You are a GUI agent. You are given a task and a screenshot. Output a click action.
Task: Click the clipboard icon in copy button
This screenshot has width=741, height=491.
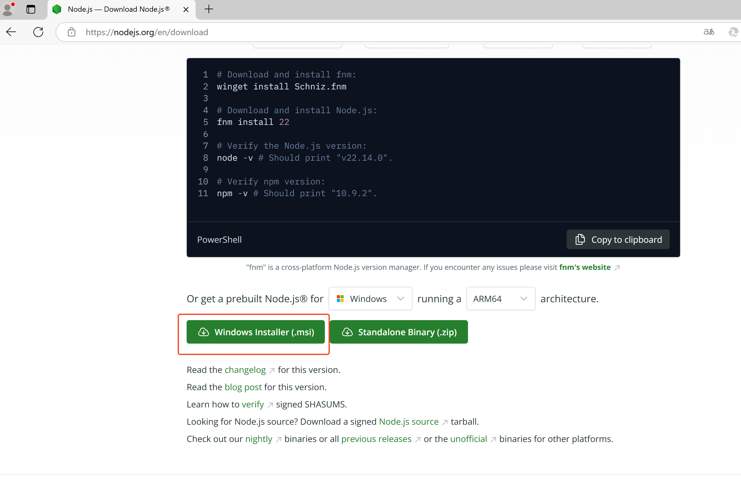(x=580, y=240)
